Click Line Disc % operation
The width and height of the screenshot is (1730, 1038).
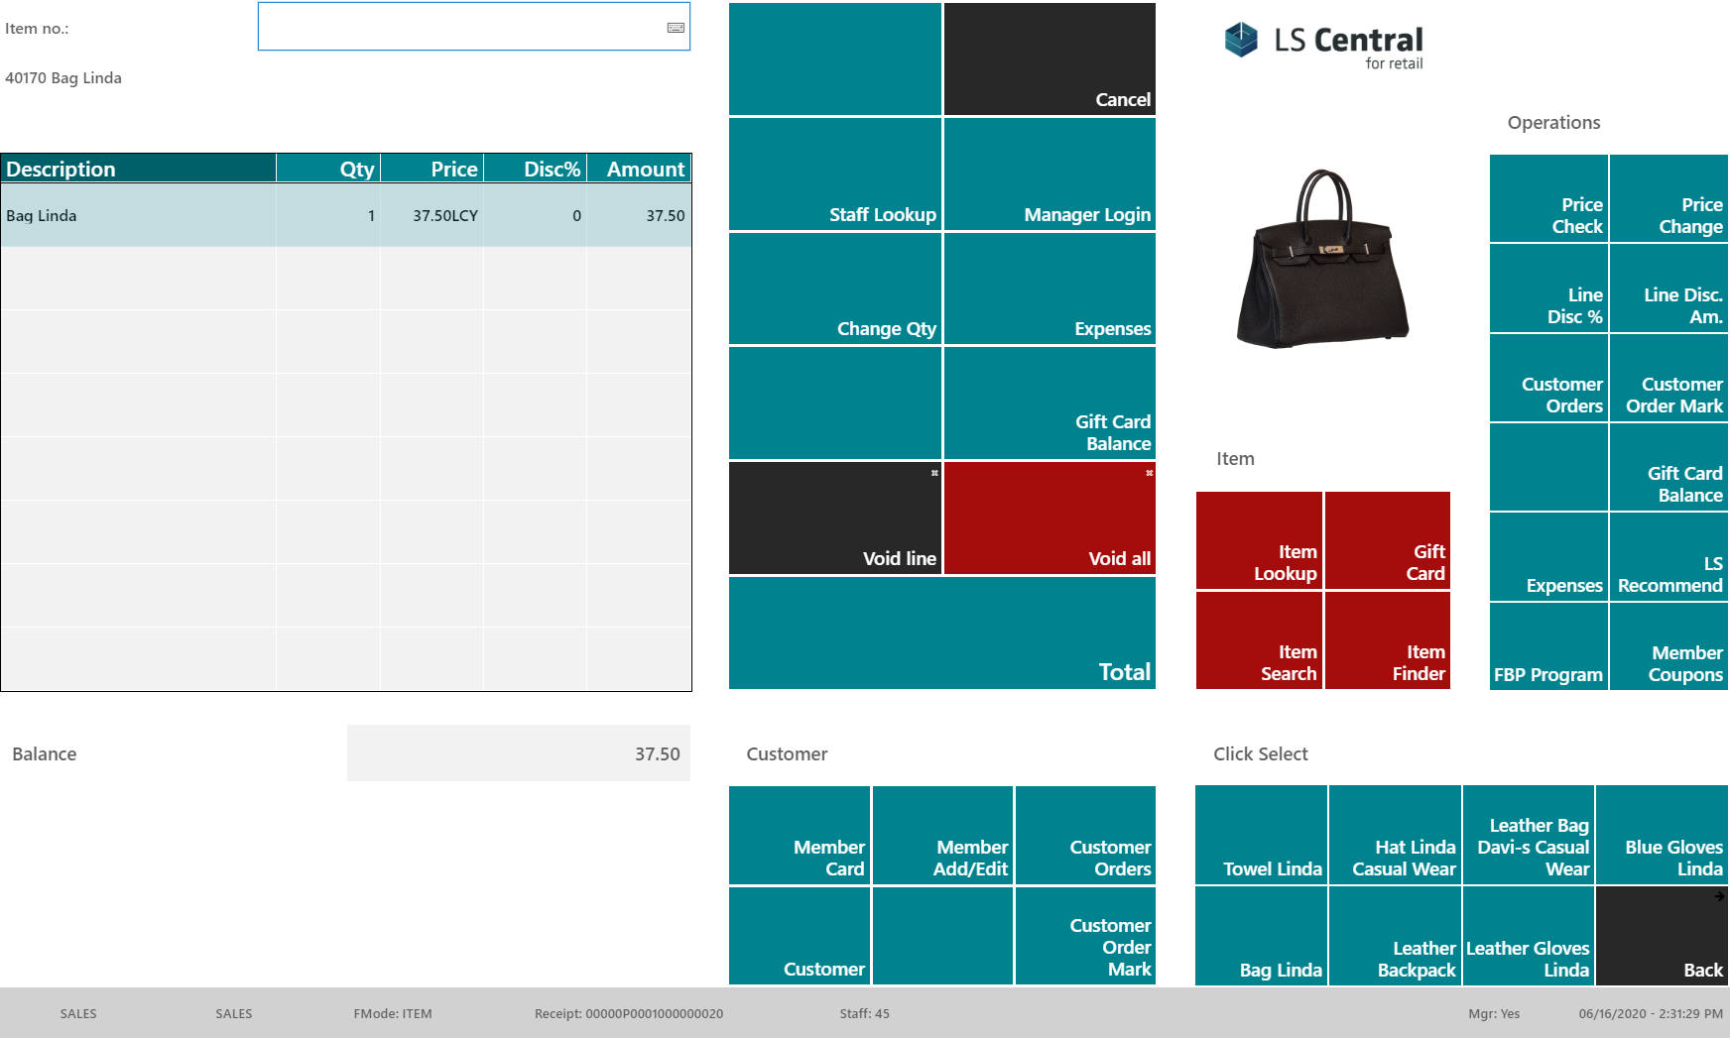pyautogui.click(x=1548, y=288)
